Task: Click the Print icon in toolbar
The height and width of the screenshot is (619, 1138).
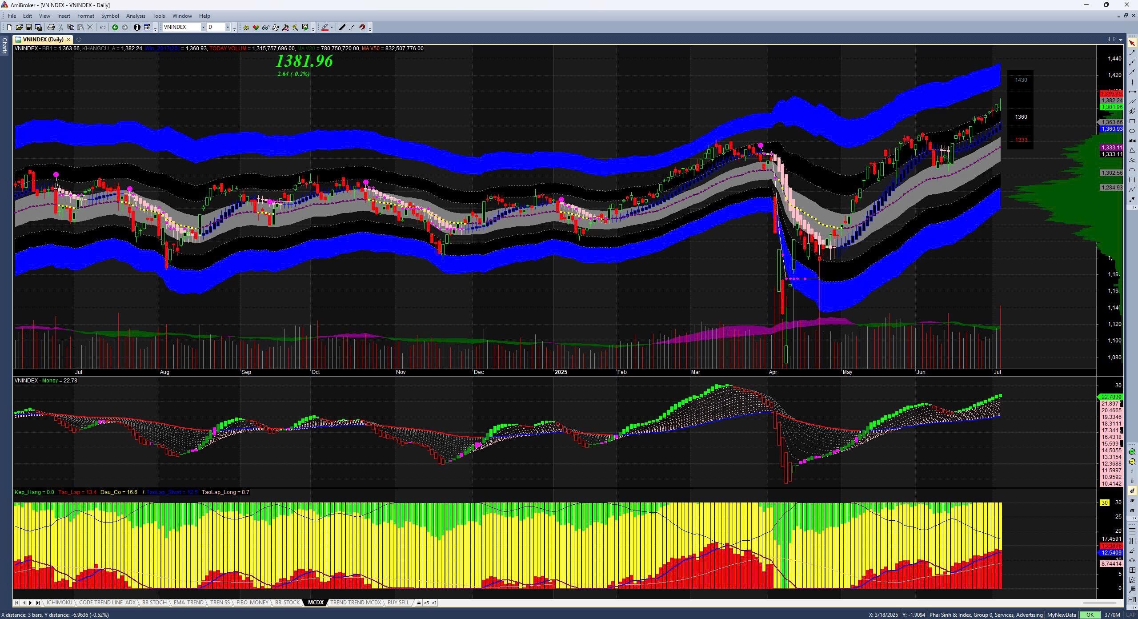Action: click(51, 28)
